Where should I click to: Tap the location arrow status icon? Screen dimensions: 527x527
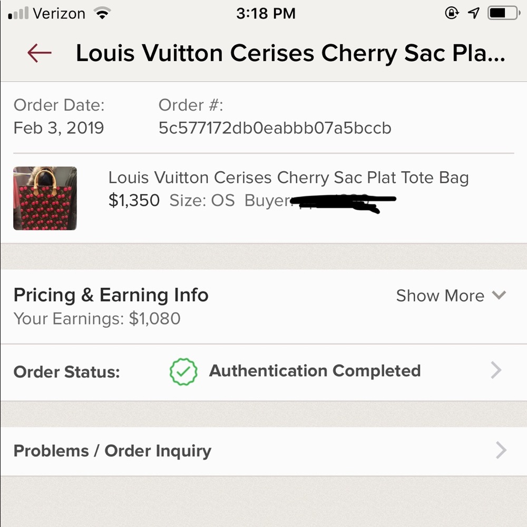[x=474, y=13]
